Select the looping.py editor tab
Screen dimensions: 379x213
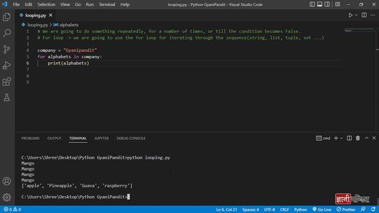coord(36,15)
